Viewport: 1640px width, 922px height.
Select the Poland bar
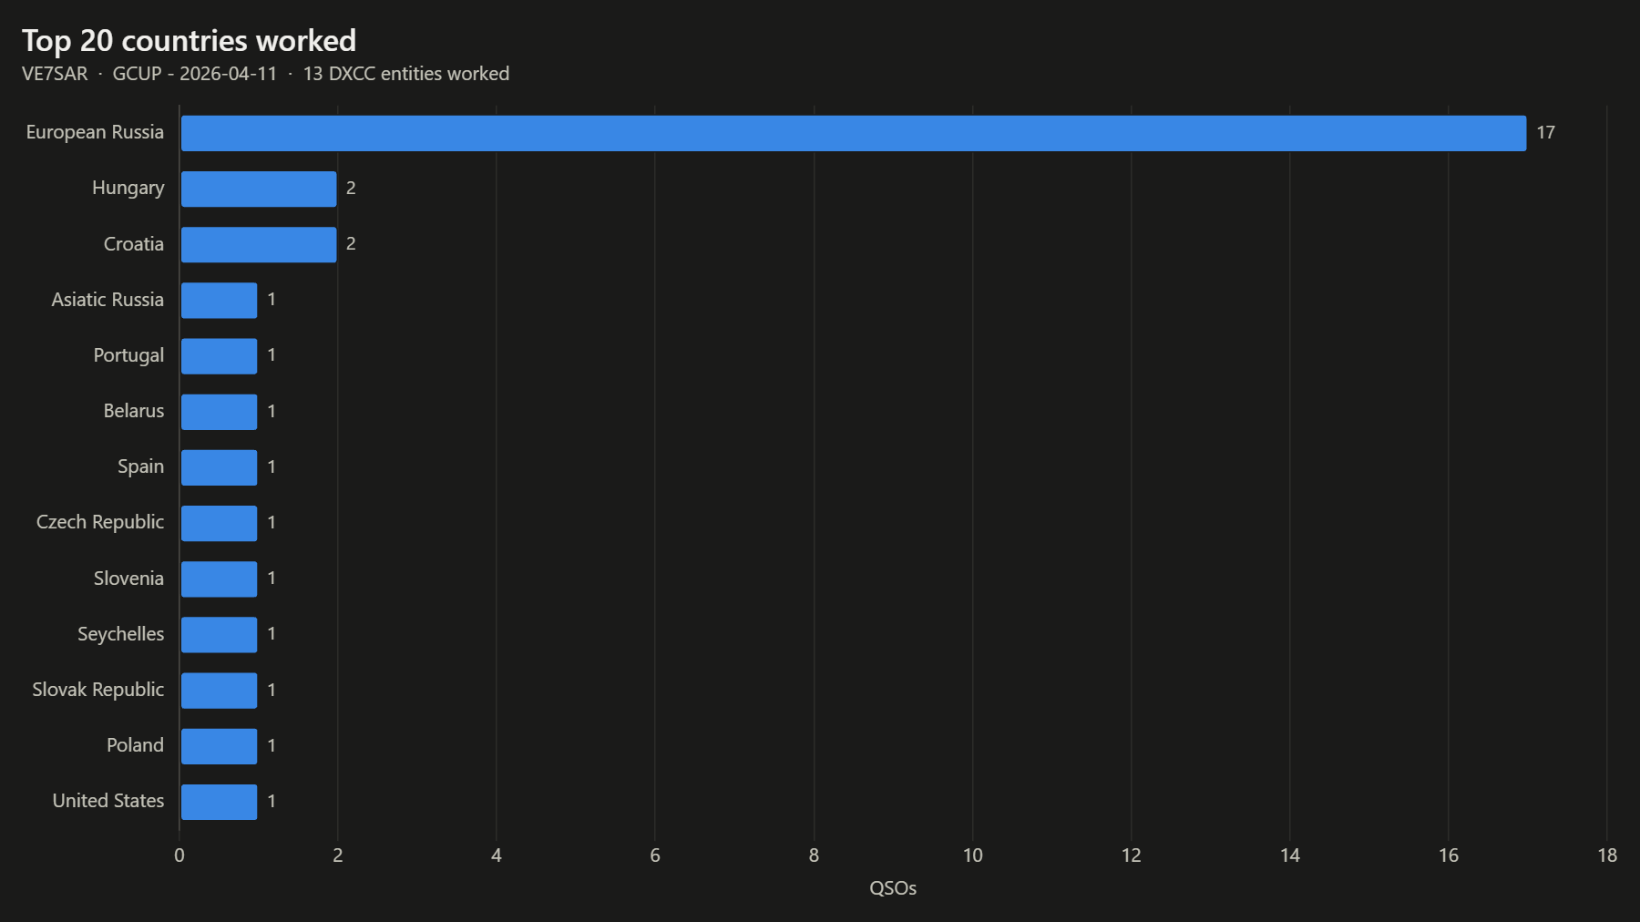click(219, 746)
